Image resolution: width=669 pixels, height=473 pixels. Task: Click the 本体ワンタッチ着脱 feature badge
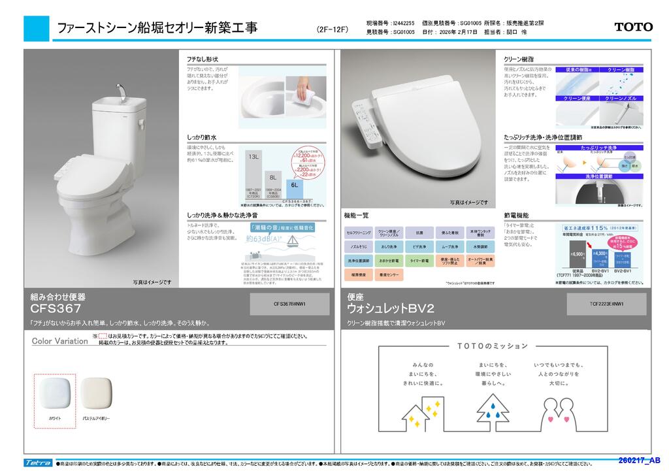480,233
